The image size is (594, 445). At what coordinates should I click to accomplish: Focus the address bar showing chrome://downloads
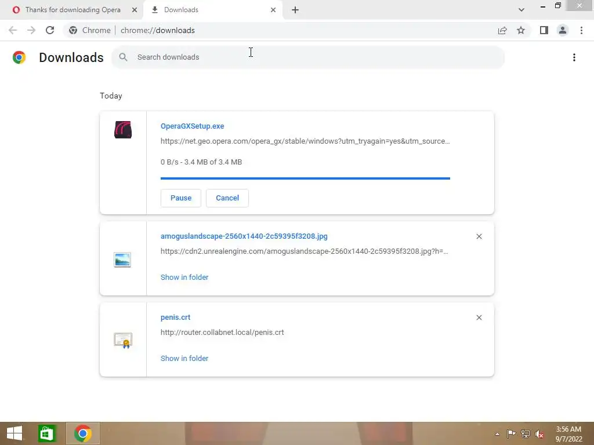(158, 30)
